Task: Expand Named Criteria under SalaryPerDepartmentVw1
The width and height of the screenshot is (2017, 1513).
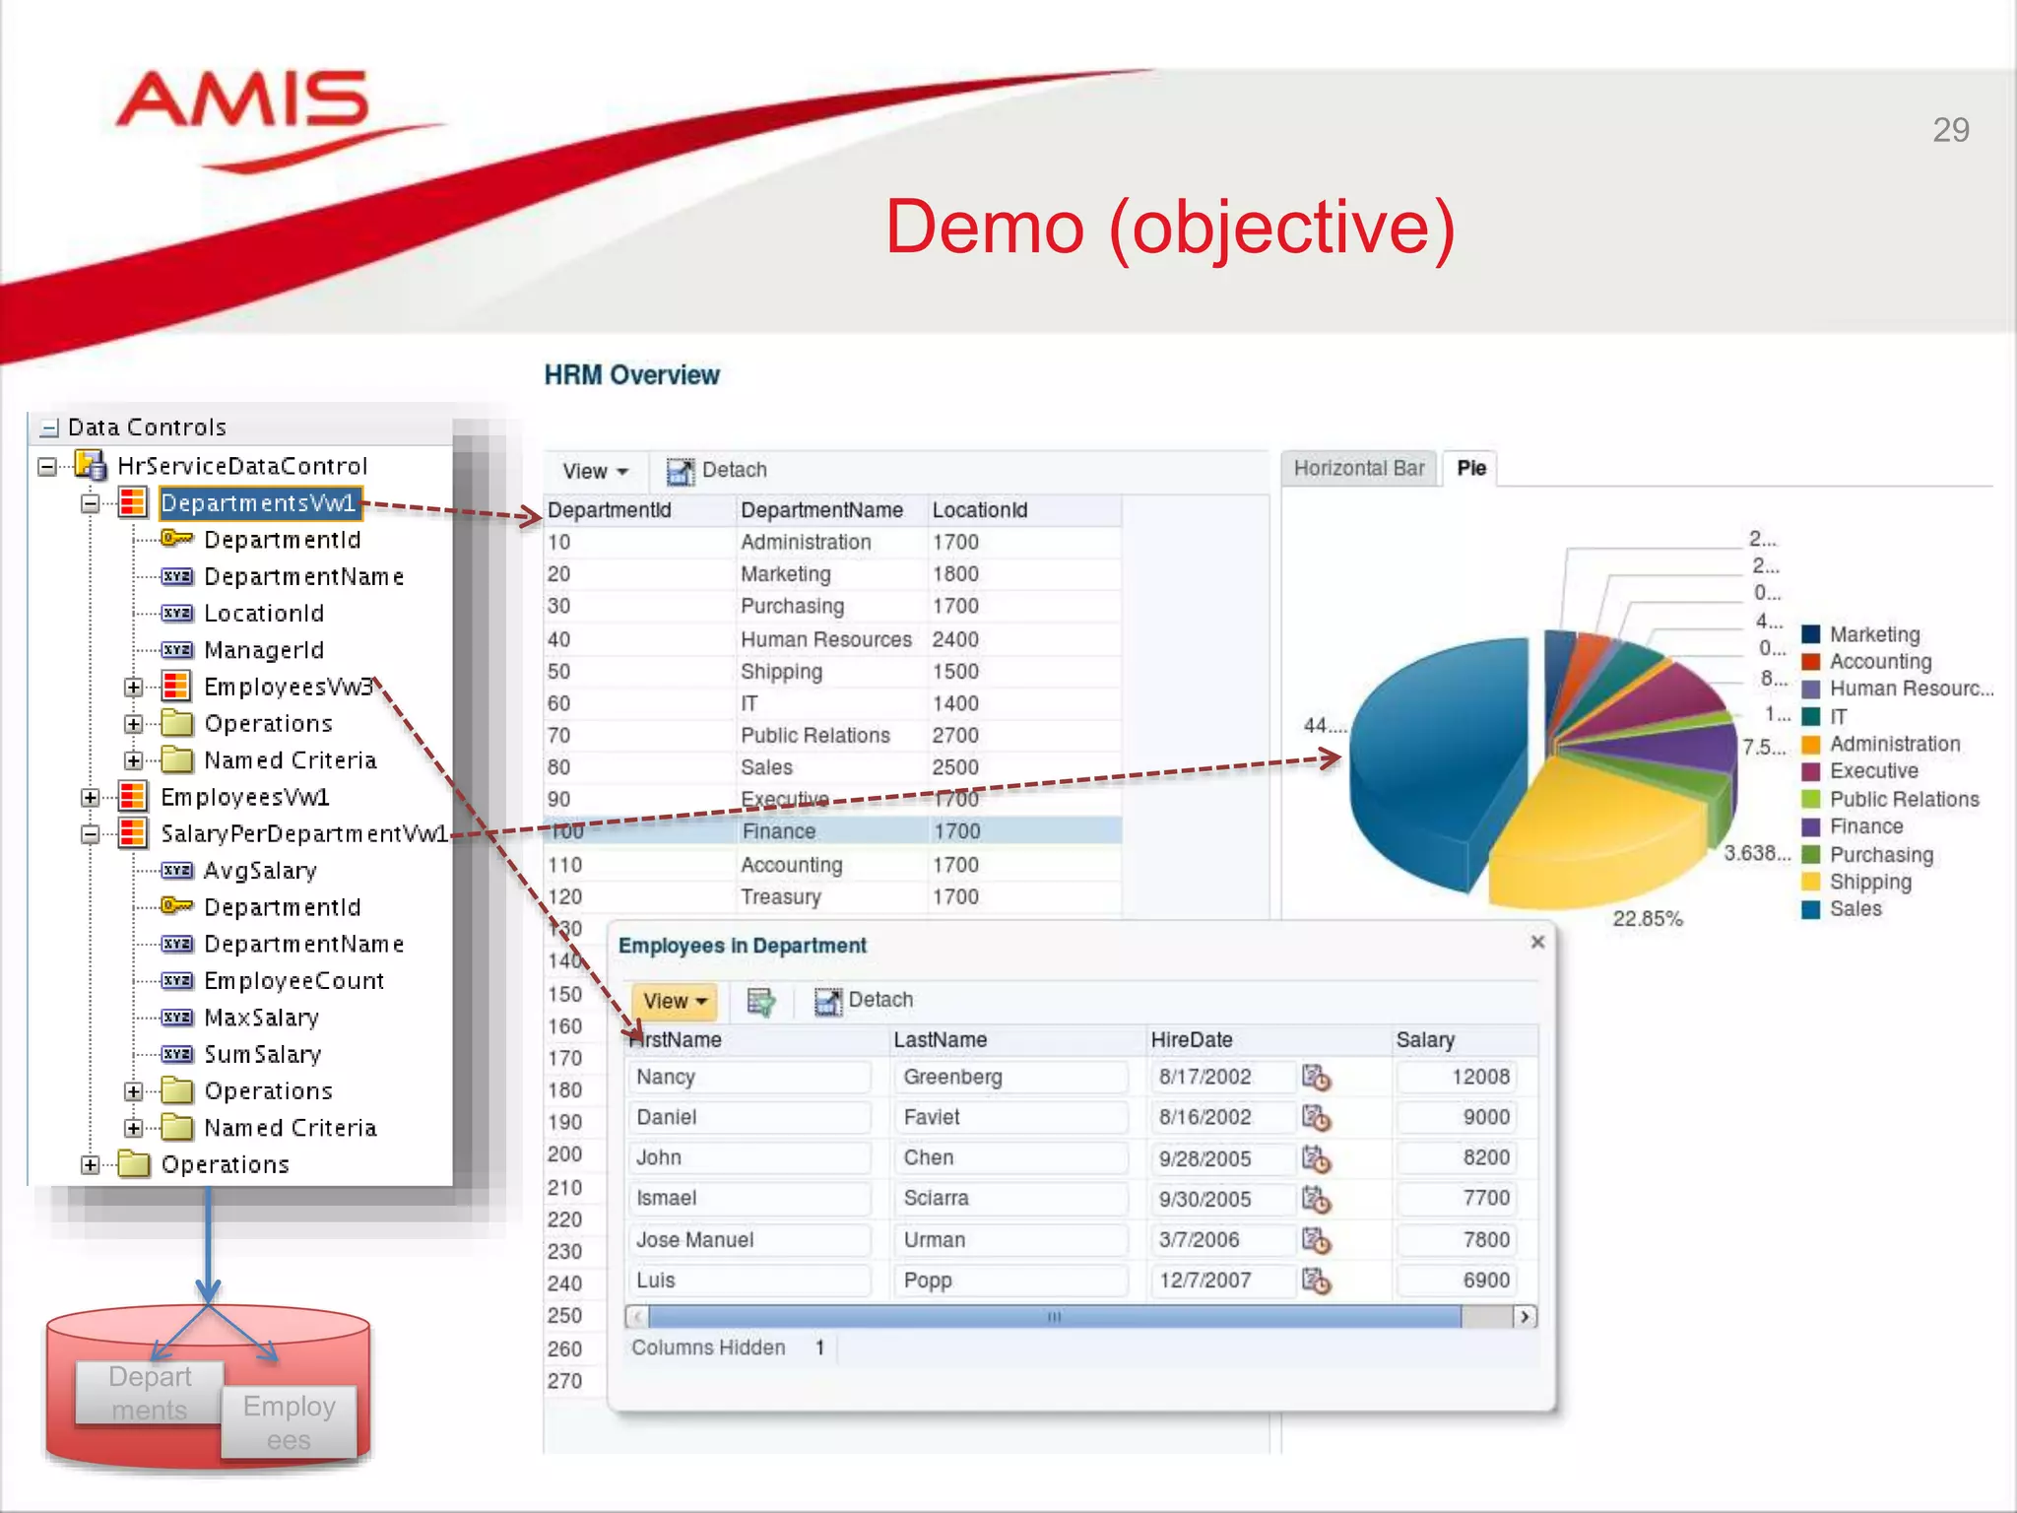Action: [134, 1128]
